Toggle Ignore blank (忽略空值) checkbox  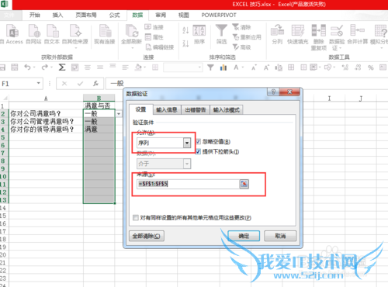198,141
